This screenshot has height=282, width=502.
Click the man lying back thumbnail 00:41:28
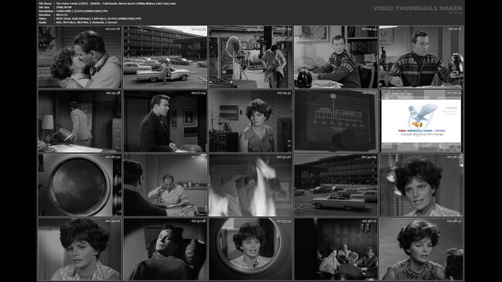[x=166, y=250]
